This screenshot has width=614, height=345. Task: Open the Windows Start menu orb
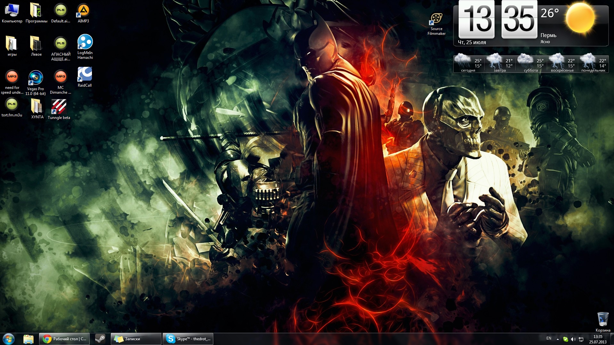point(9,339)
